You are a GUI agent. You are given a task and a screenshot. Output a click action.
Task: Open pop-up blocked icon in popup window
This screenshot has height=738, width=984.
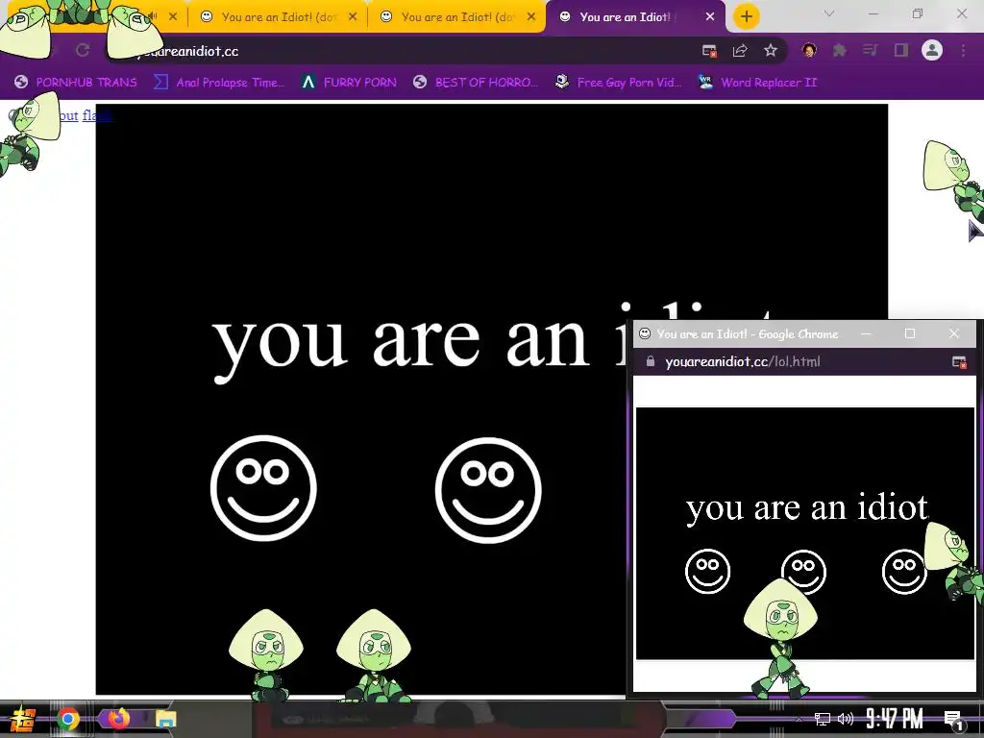coord(958,362)
